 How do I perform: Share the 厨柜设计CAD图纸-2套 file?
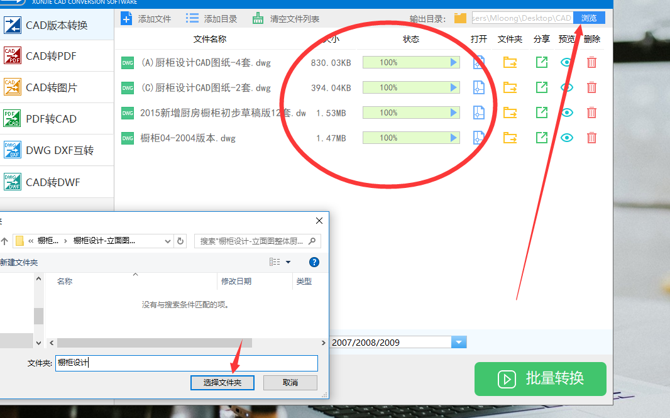[541, 87]
